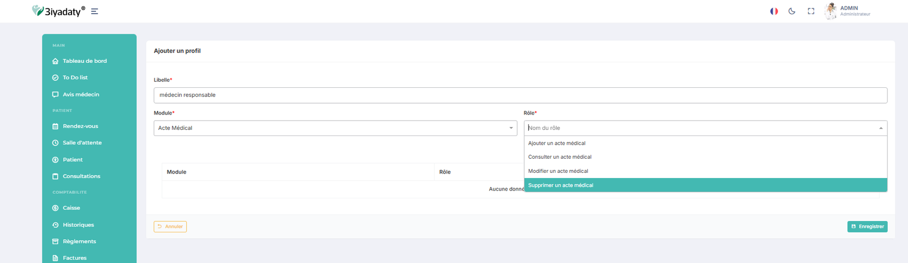Click the hamburger menu icon beside logo
This screenshot has width=908, height=263.
(95, 11)
